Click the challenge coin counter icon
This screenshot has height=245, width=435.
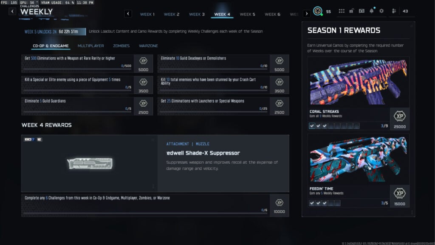(317, 11)
